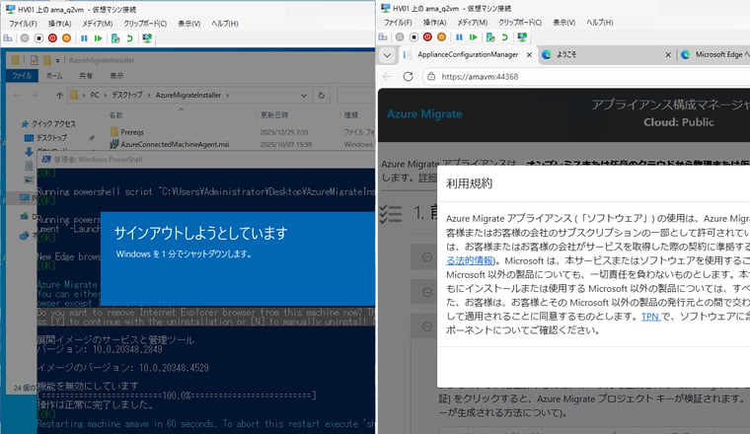Pause the VM from right window toolbar
Viewport: 750px width, 434px height.
[459, 36]
